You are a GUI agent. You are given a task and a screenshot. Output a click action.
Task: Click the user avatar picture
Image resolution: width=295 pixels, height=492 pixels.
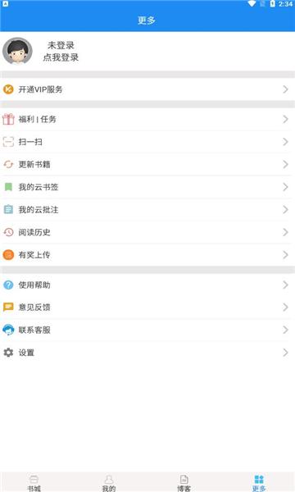pos(17,51)
